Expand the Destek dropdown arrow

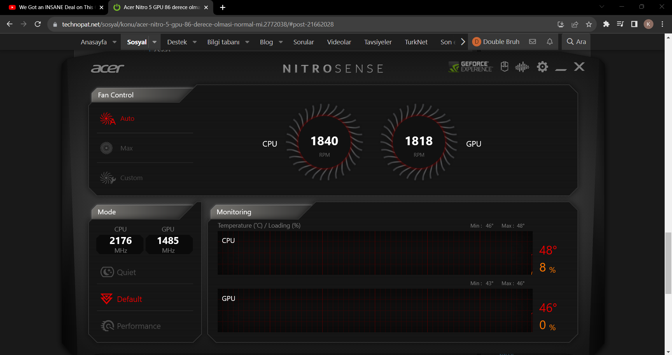(195, 42)
